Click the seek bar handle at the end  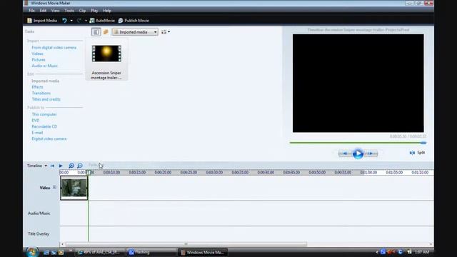(x=423, y=143)
